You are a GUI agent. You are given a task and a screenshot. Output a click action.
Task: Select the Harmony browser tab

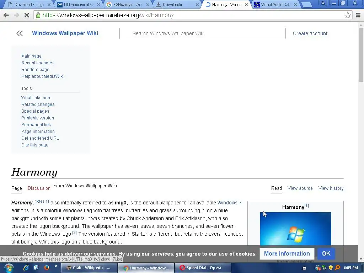tap(226, 5)
